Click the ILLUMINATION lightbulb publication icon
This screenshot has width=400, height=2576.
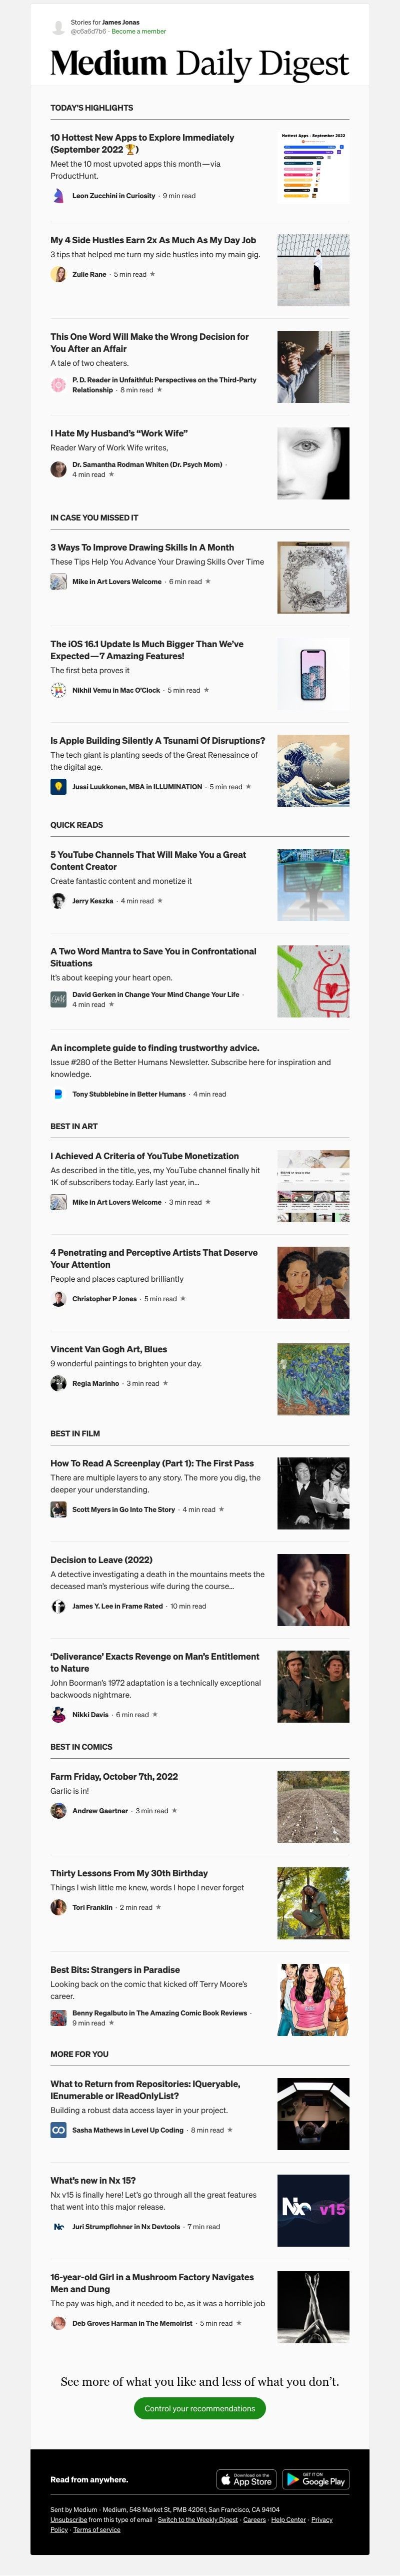pyautogui.click(x=58, y=787)
